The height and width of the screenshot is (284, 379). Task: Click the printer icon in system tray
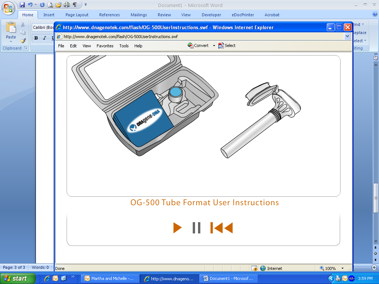tap(338, 278)
